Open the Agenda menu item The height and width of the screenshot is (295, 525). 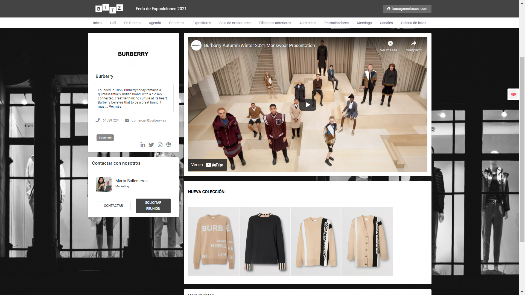click(x=155, y=23)
